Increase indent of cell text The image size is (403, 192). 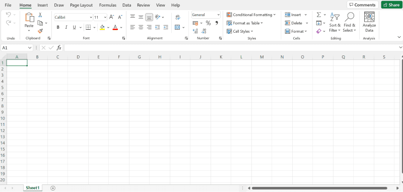166,27
